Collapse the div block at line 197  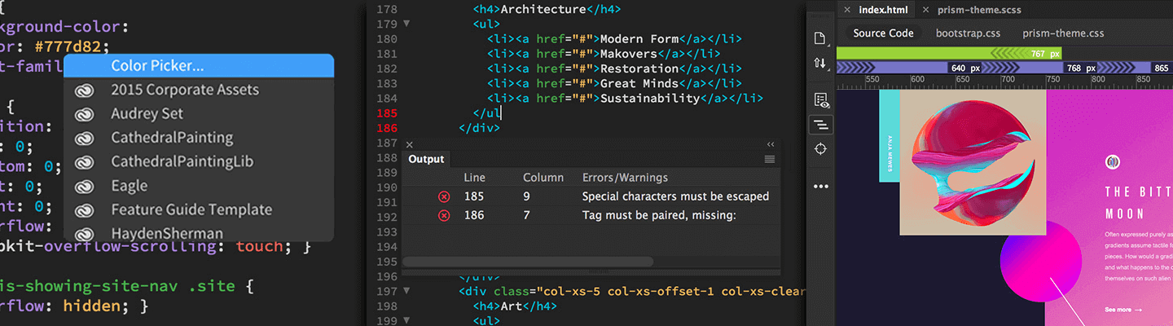click(x=406, y=291)
